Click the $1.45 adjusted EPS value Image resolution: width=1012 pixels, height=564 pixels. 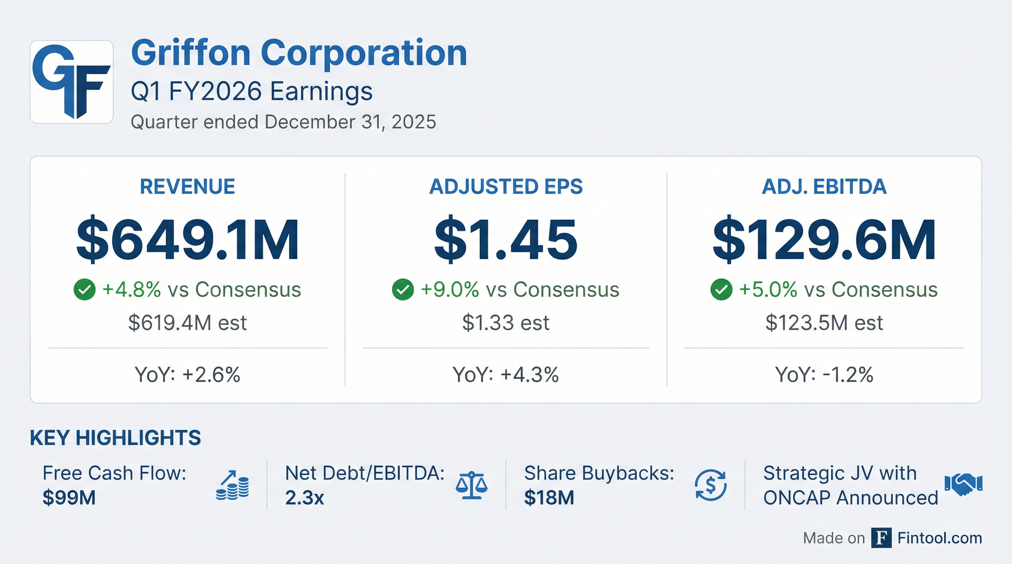point(506,240)
